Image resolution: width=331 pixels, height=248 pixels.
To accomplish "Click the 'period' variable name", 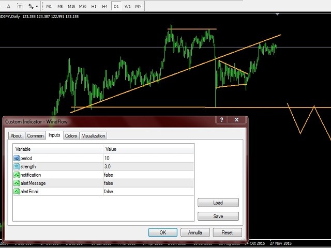I will tap(26, 159).
